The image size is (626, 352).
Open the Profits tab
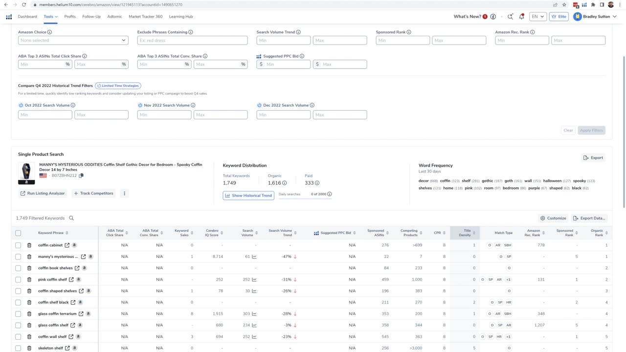tap(70, 17)
